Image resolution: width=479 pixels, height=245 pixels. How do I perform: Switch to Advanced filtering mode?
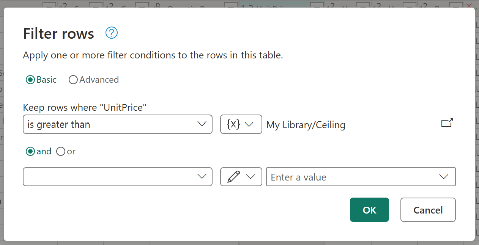click(73, 80)
